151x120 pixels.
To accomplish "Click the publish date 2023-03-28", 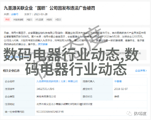I will [x=41, y=14].
